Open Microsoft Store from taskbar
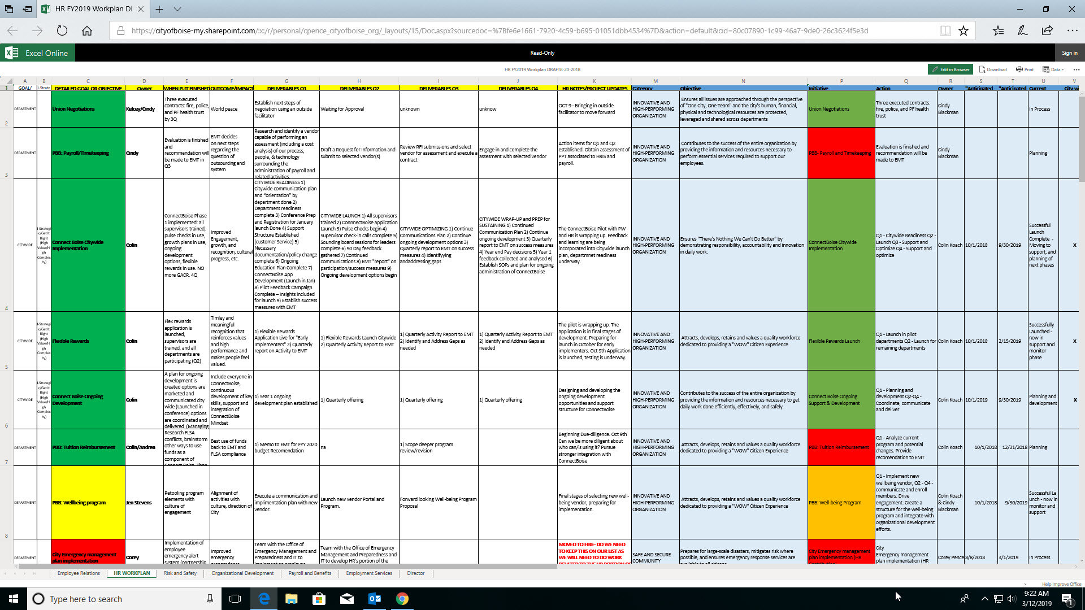1085x610 pixels. tap(319, 599)
